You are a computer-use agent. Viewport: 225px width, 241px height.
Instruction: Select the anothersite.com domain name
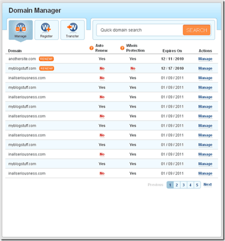(22, 59)
